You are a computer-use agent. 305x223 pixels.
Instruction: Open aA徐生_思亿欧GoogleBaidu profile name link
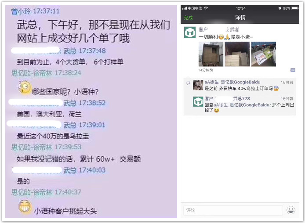tap(232, 82)
